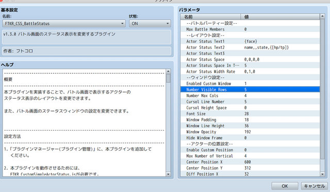Select the Window Padding row
The image size is (330, 192).
250,120
